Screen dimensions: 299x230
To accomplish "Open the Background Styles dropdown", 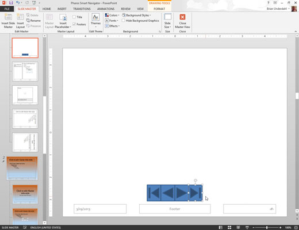I will click(136, 15).
